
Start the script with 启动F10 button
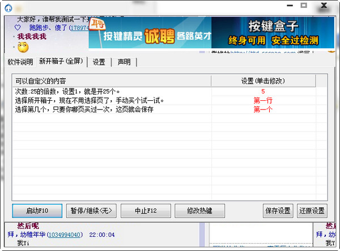(x=37, y=210)
